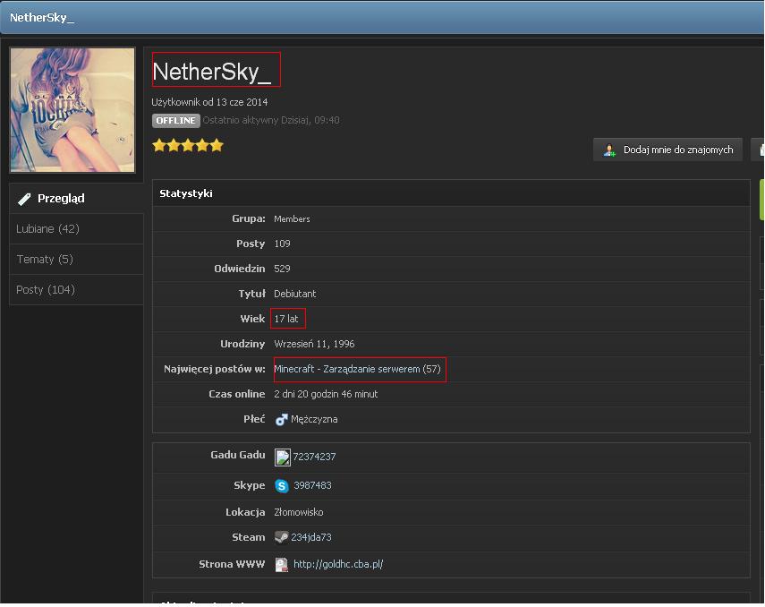Click the five-star rating
The width and height of the screenshot is (765, 607).
coord(188,146)
